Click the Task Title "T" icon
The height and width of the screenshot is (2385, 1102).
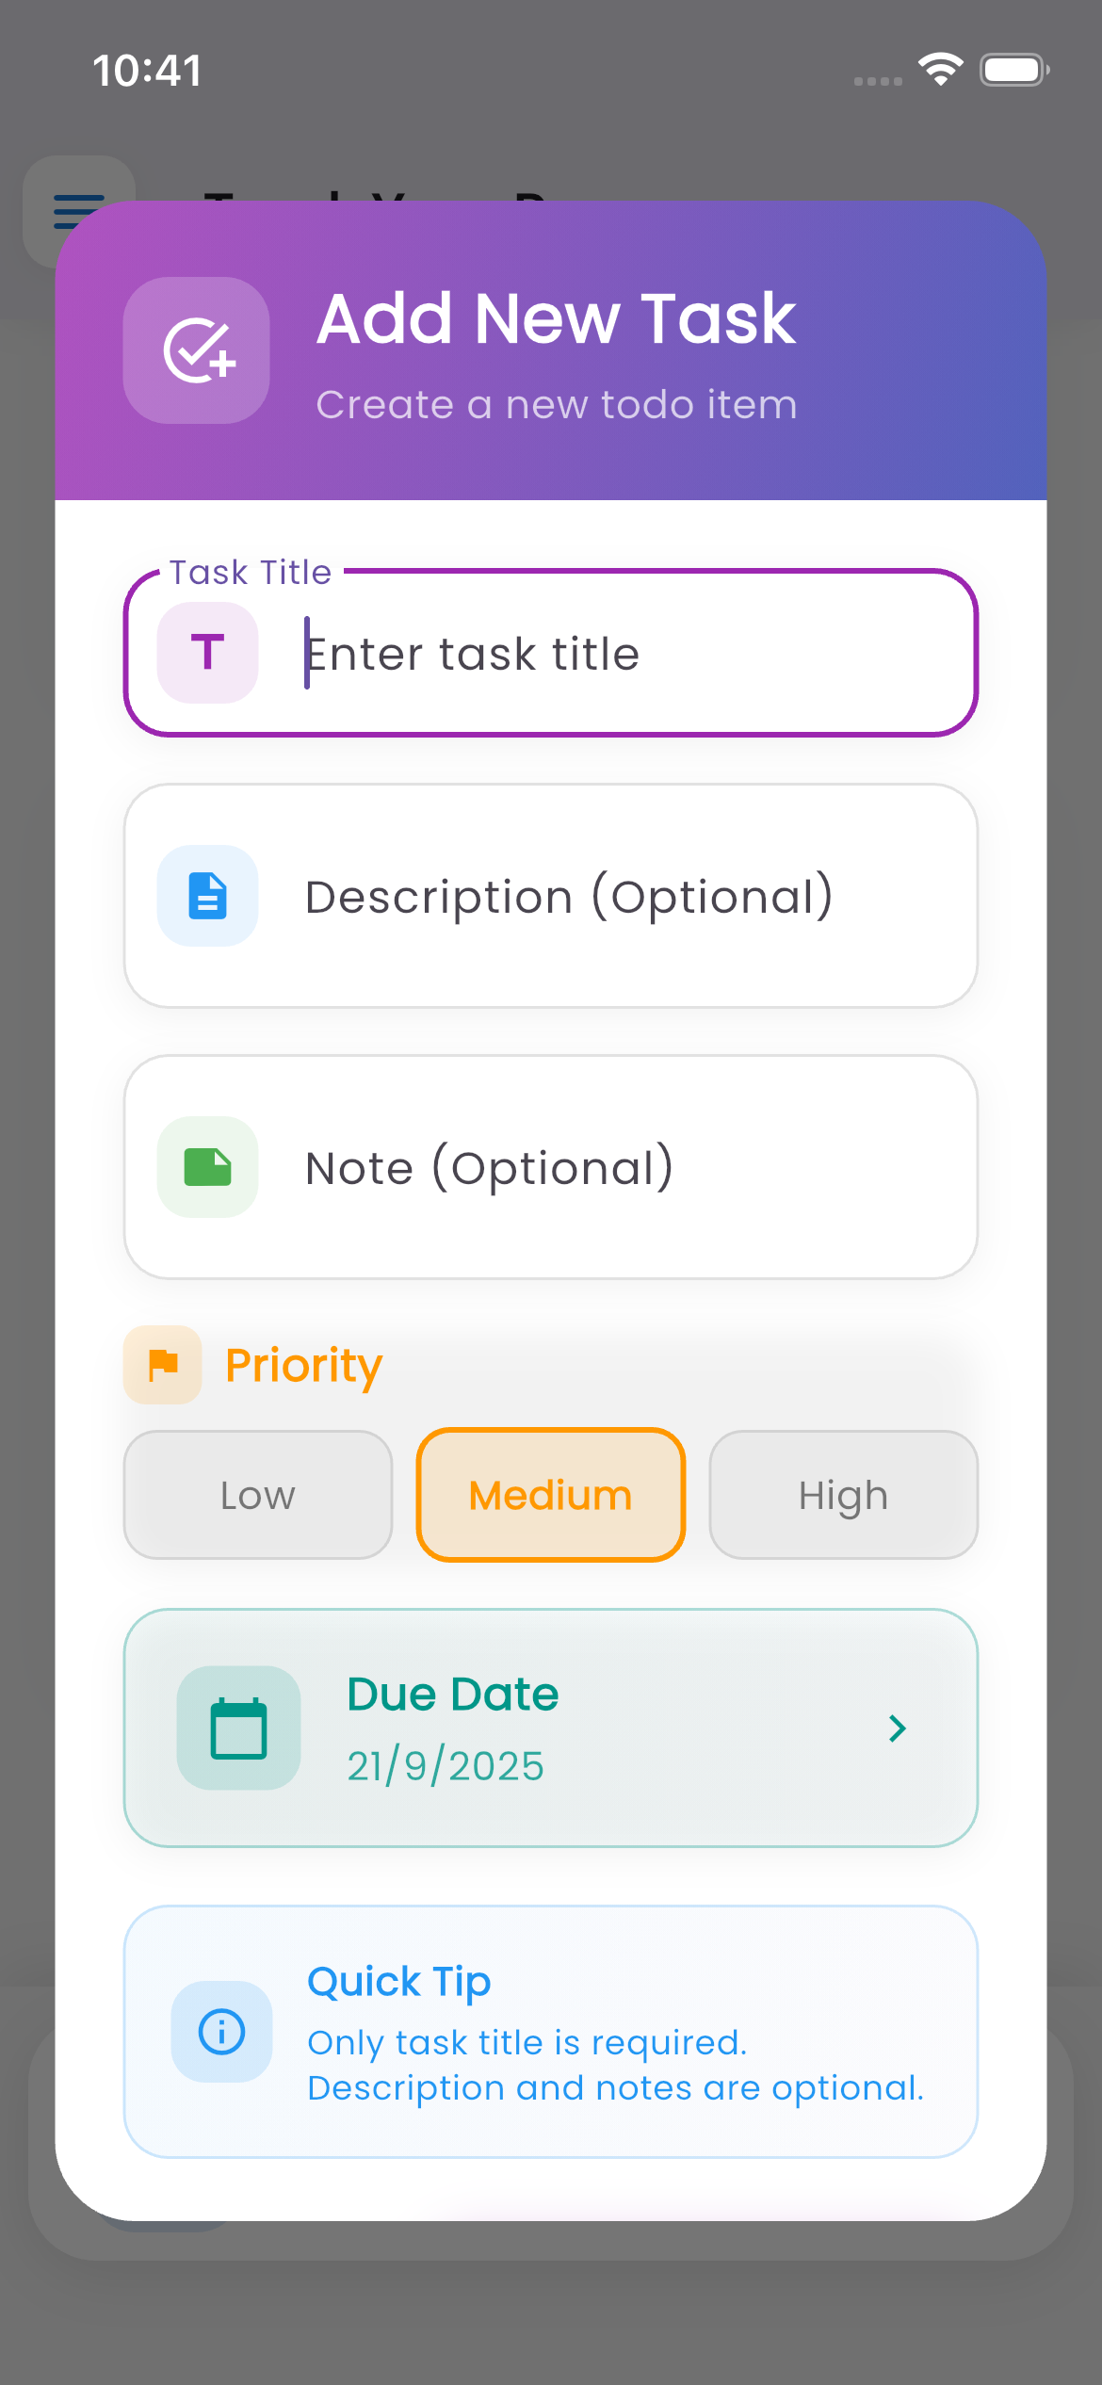(206, 653)
